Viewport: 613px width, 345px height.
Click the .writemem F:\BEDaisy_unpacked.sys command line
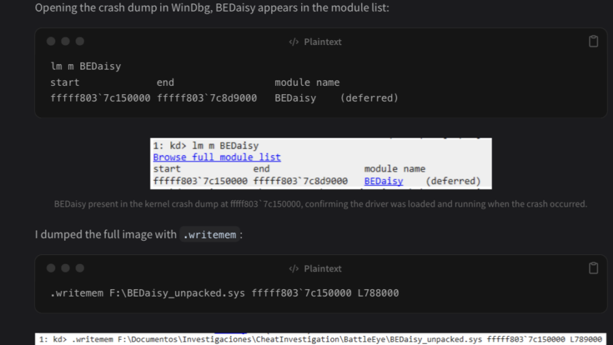(224, 293)
